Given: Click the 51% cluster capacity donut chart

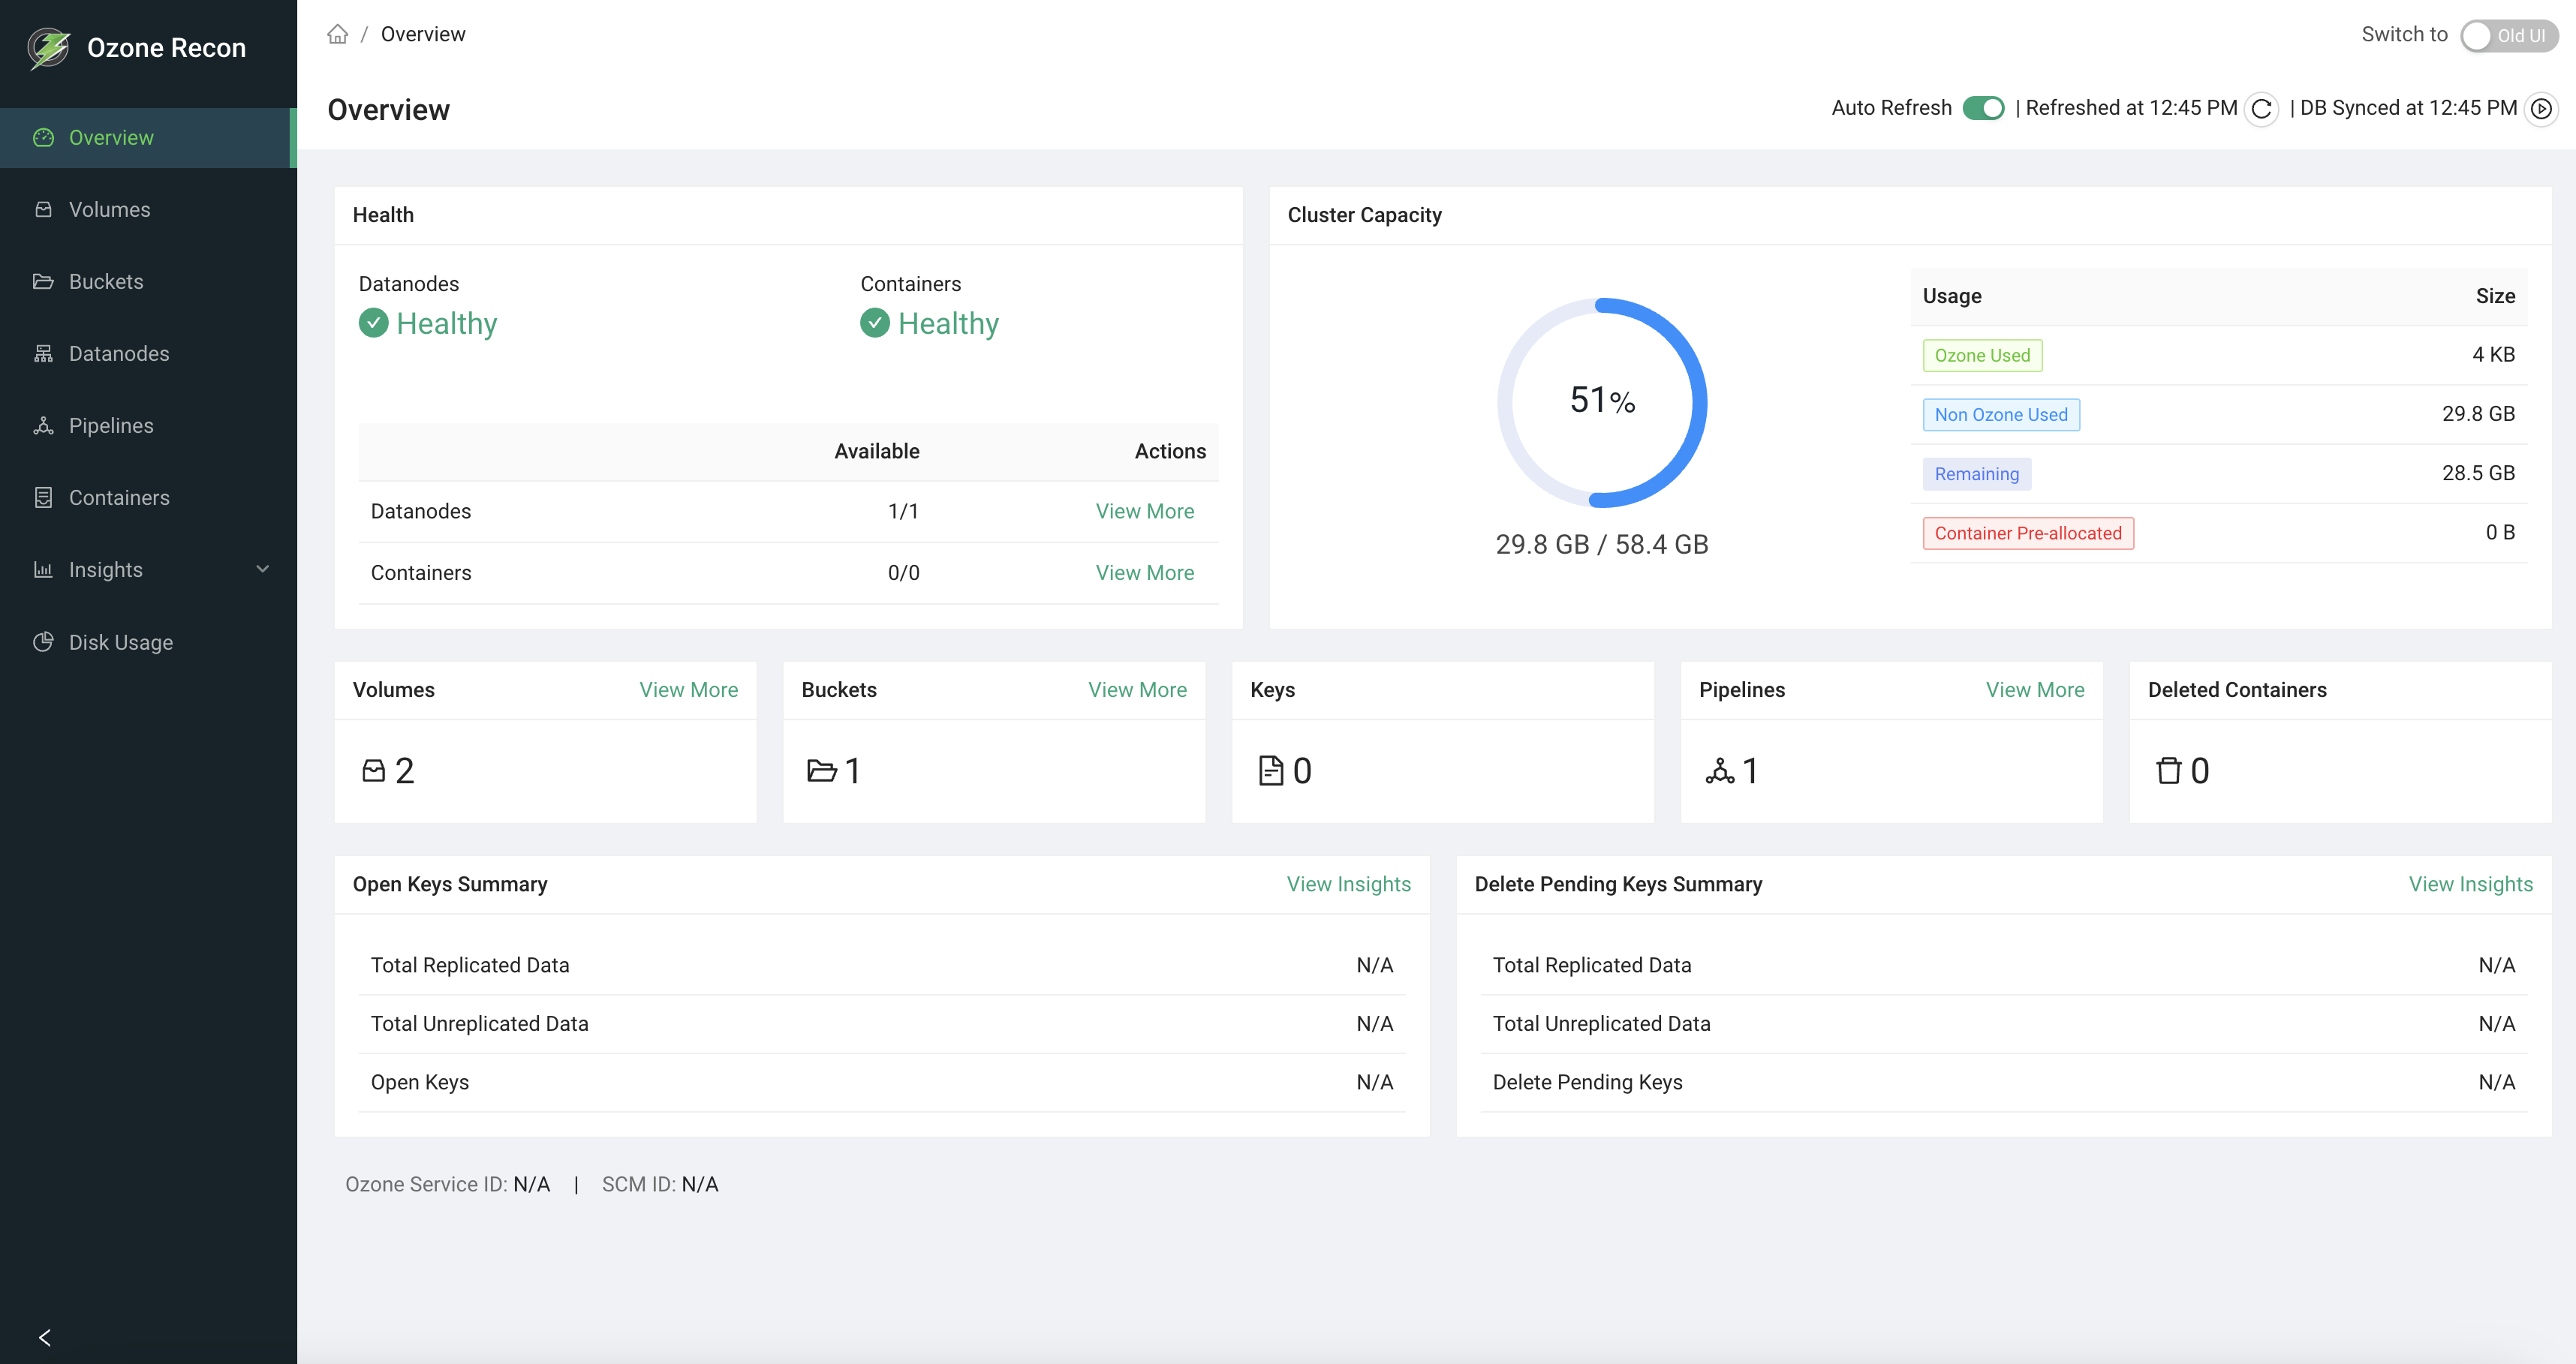Looking at the screenshot, I should pos(1600,401).
